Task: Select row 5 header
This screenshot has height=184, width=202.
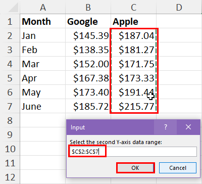Action: point(10,78)
